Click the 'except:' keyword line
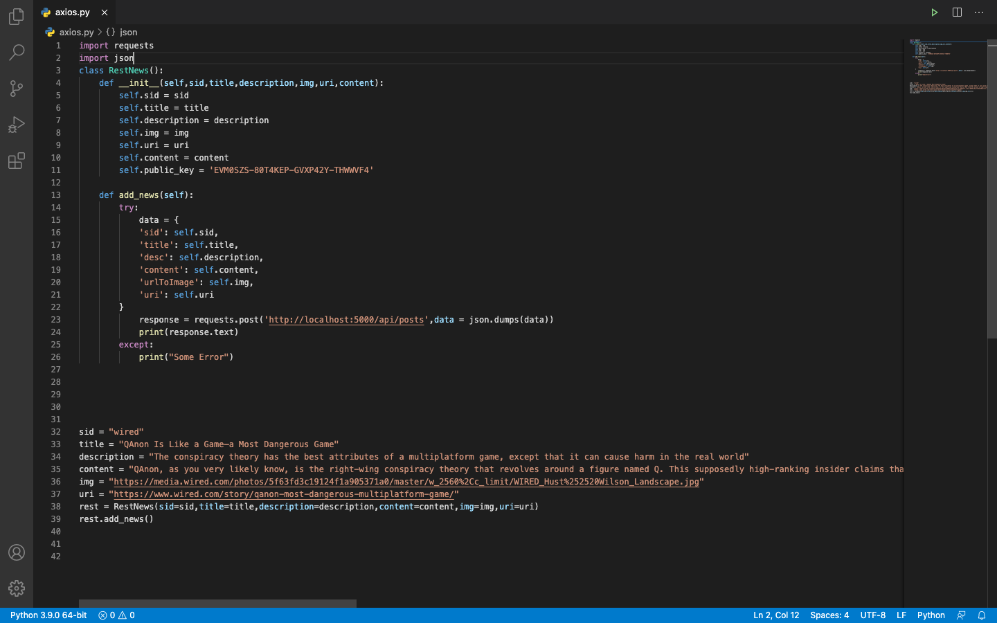997x623 pixels. pos(136,345)
